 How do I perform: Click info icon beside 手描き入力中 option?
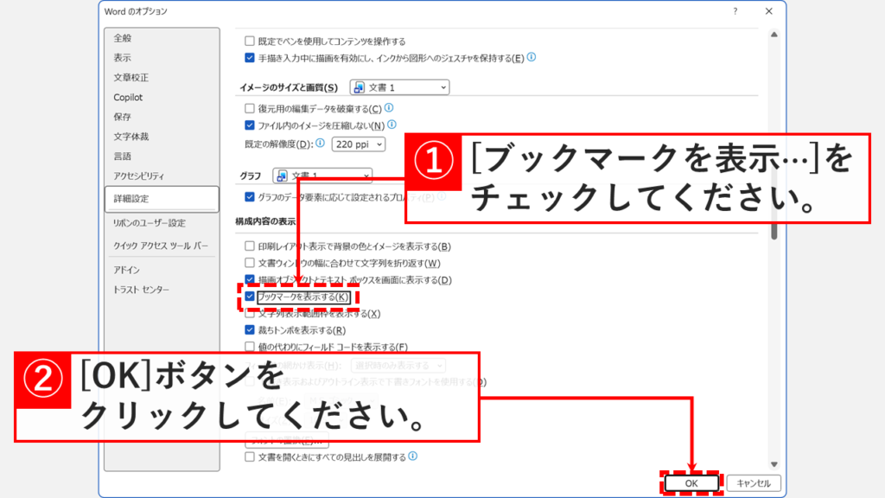point(532,57)
